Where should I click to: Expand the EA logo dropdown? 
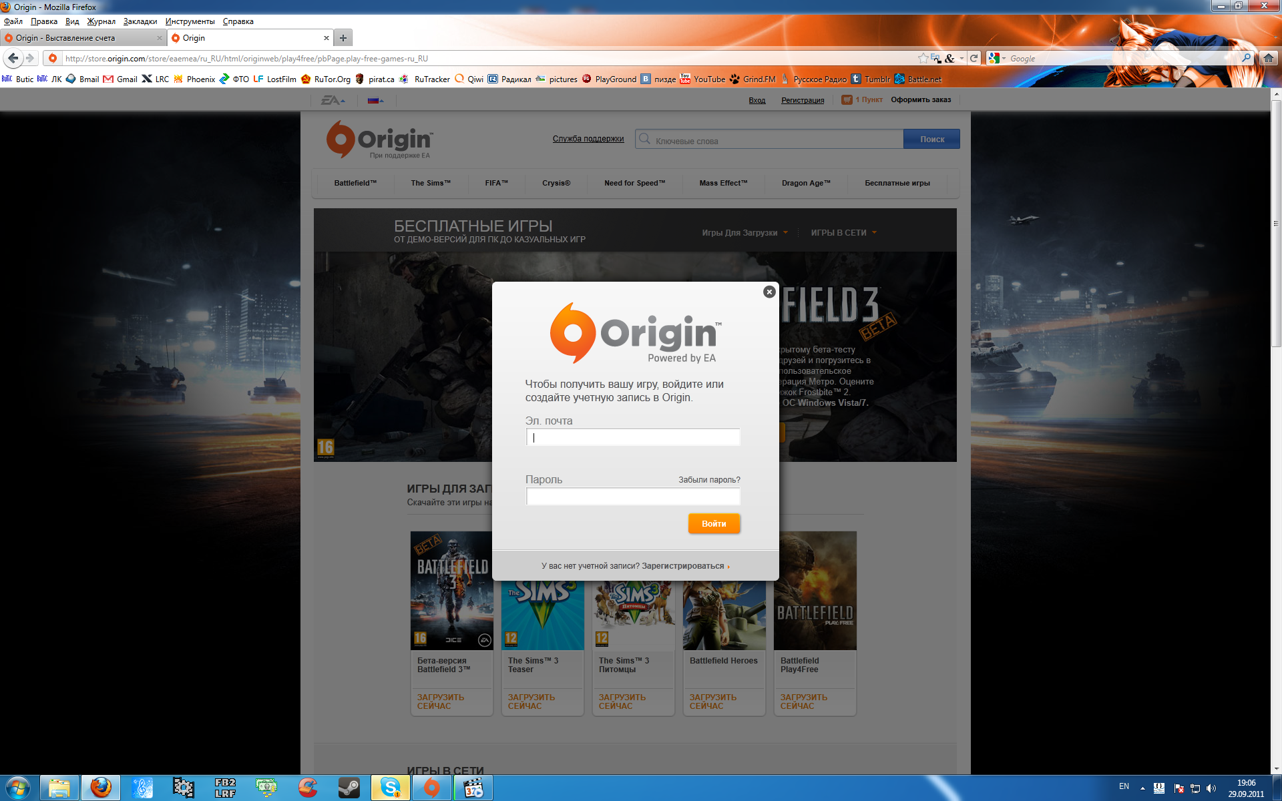(333, 100)
